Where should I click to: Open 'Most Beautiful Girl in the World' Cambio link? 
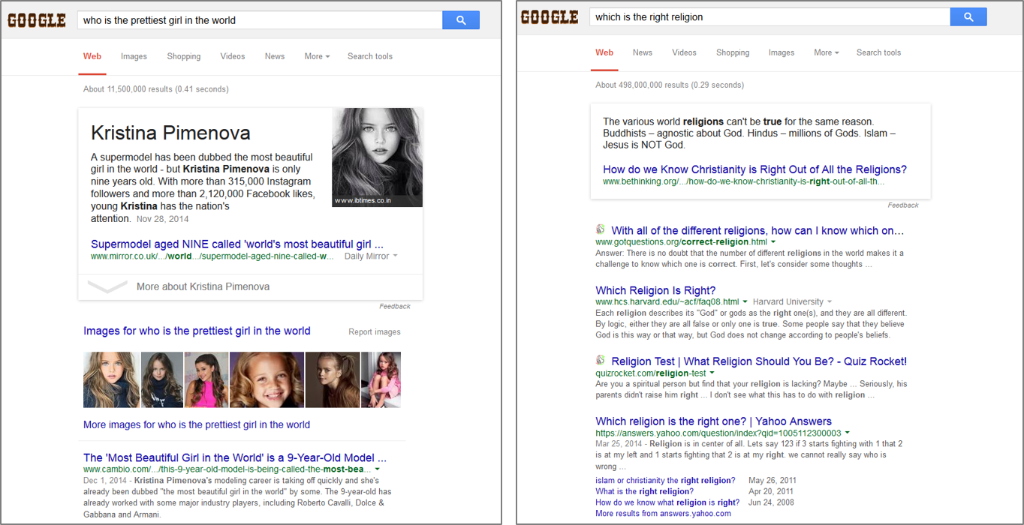pos(235,457)
